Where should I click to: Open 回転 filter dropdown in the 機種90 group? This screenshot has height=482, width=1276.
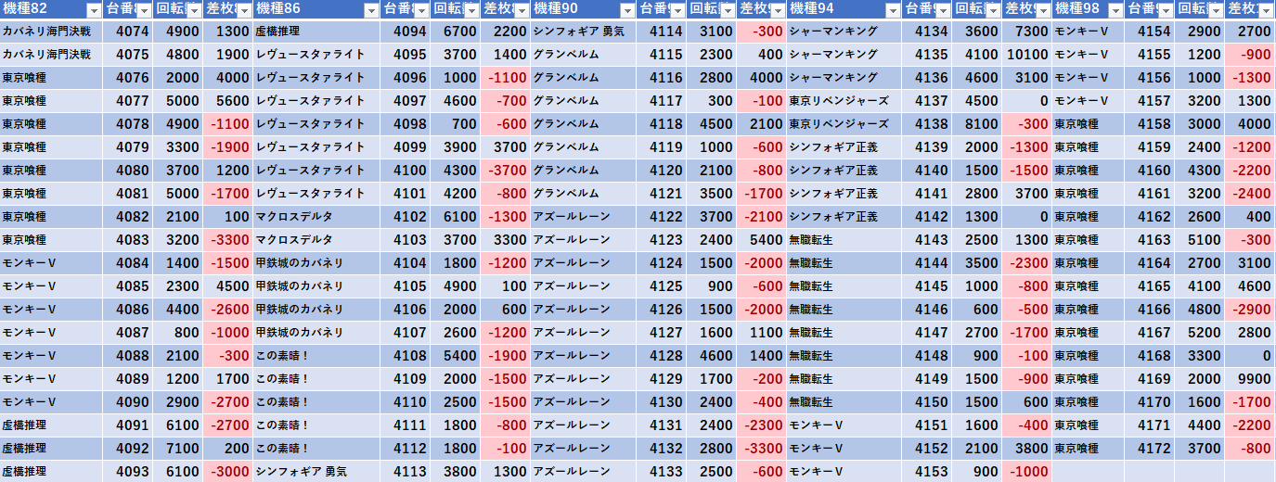[x=726, y=10]
